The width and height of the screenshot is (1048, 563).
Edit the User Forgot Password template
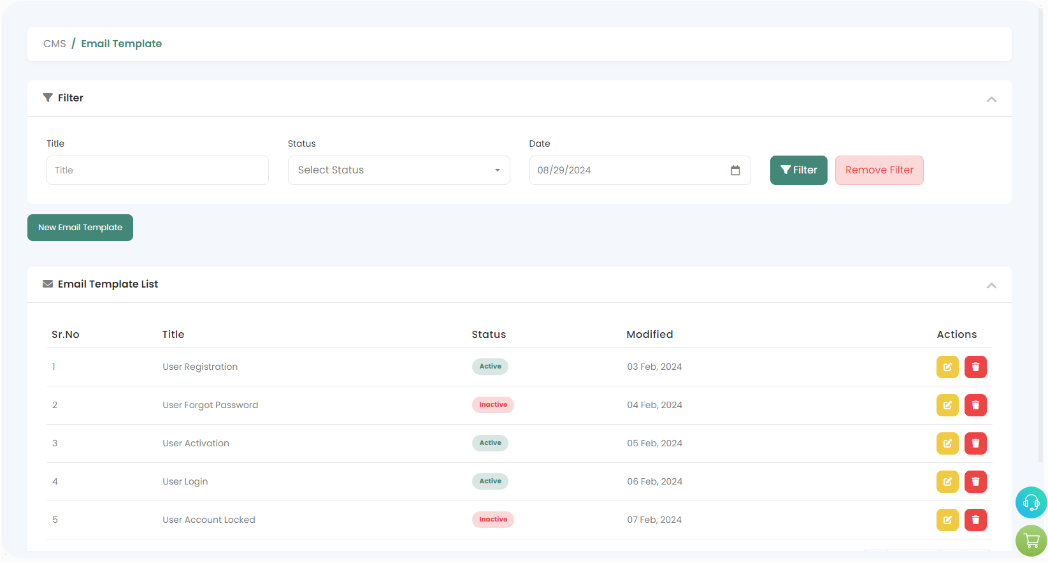(947, 405)
